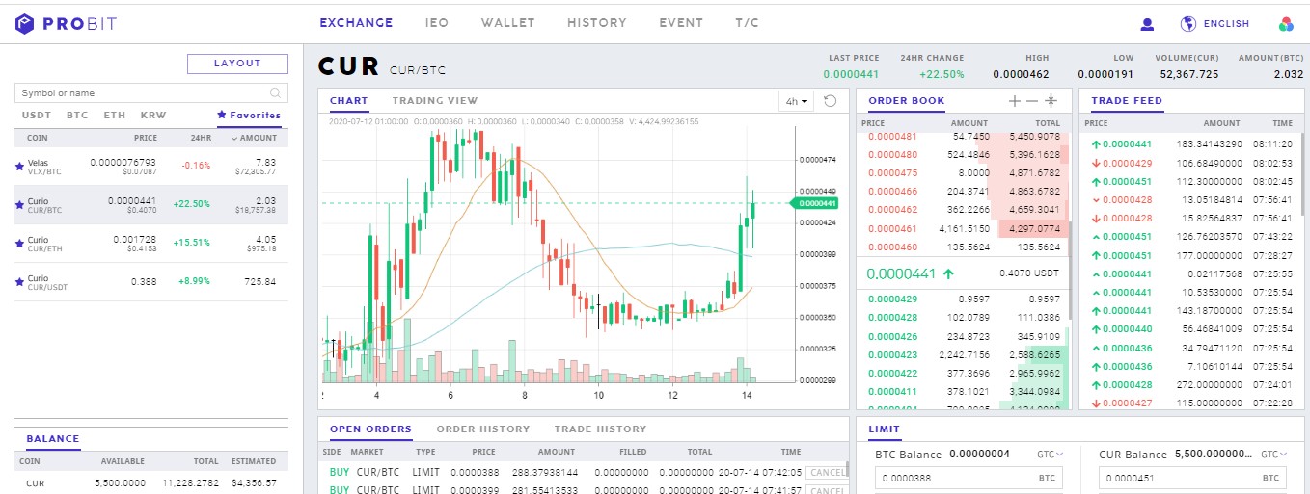
Task: Switch to TRADE HISTORY tab
Action: click(601, 429)
